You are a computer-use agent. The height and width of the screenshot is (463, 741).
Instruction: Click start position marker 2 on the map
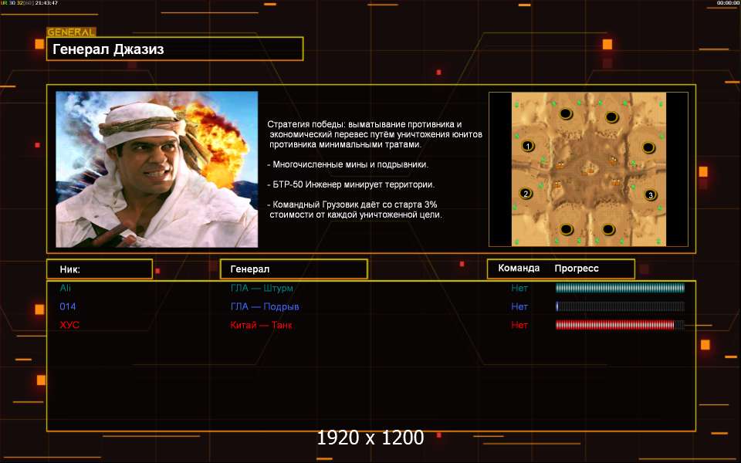(526, 193)
